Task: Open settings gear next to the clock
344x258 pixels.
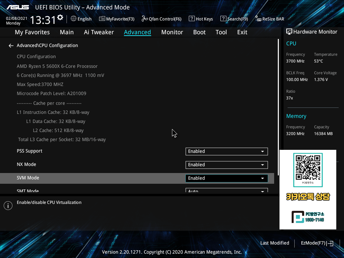Action: pos(60,17)
